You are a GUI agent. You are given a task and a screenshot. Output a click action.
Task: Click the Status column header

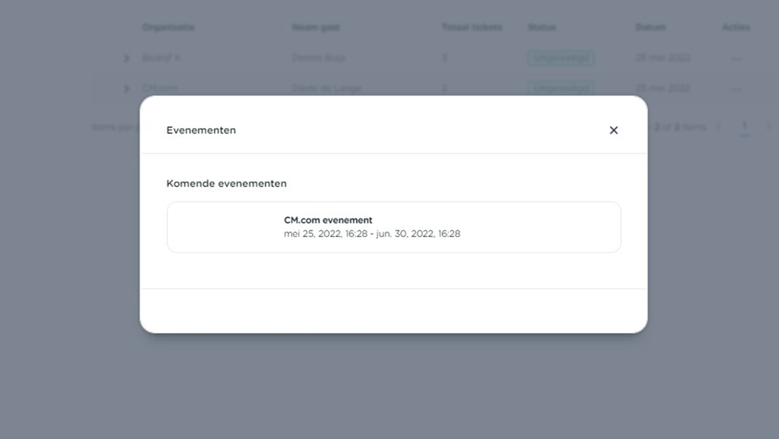[541, 27]
